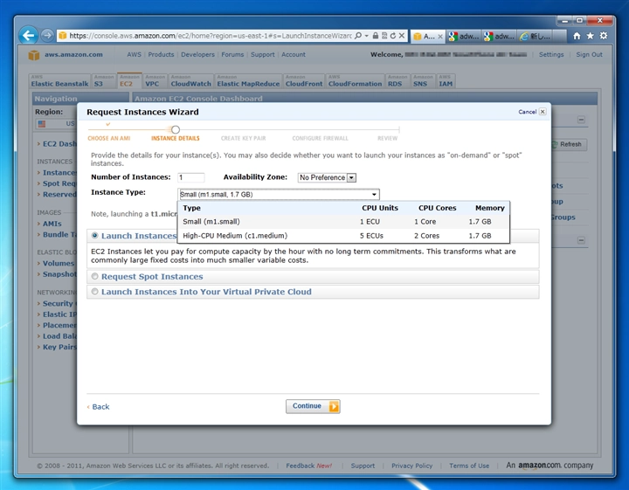Switch to the Japanese-titled IE tab

(x=536, y=37)
